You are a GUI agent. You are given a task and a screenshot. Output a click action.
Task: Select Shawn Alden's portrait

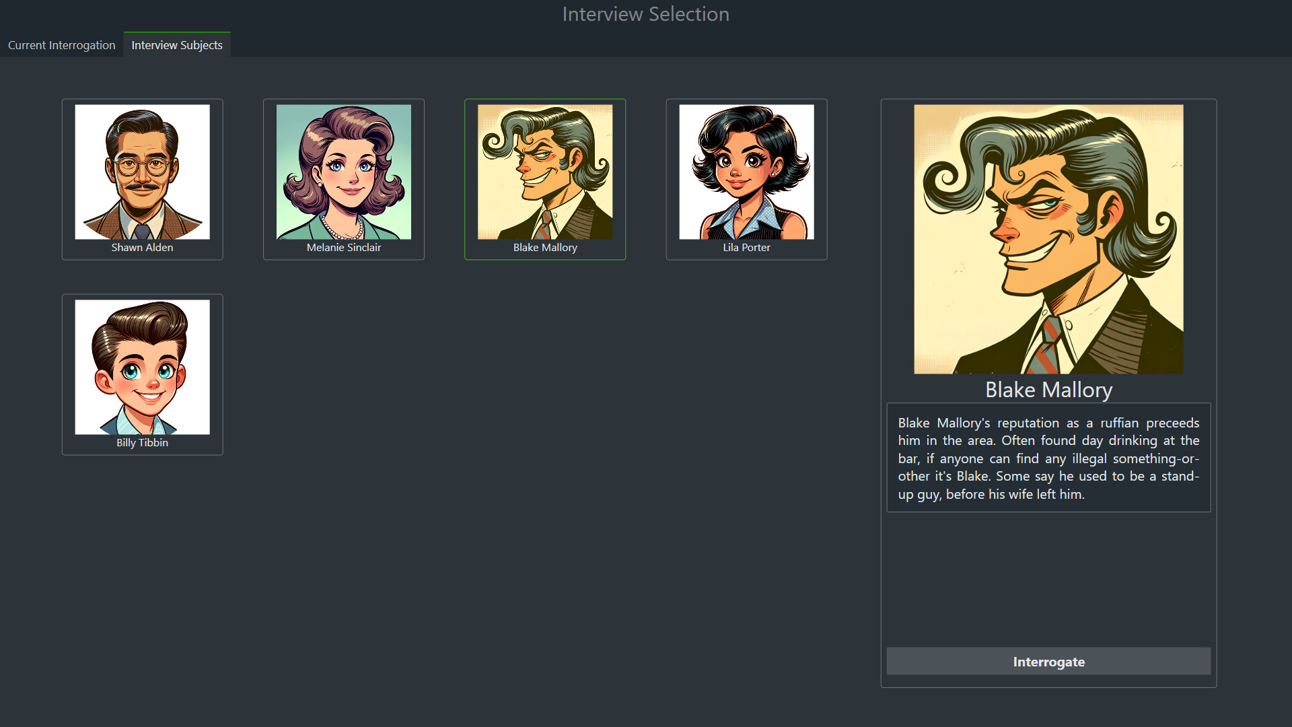pos(142,172)
